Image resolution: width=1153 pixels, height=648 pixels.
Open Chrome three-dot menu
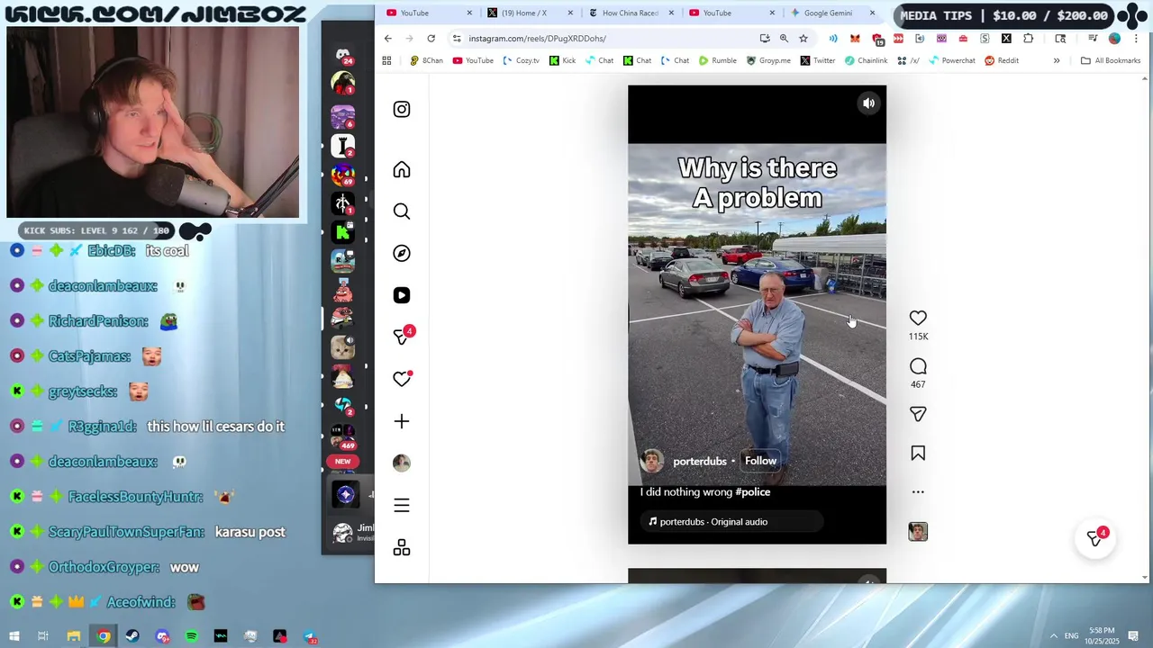pos(1135,39)
